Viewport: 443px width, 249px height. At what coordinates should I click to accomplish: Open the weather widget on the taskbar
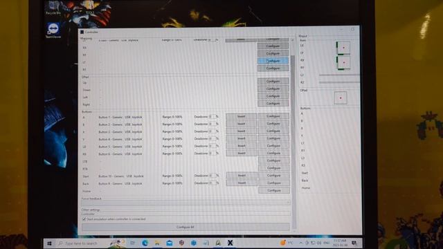[287, 243]
